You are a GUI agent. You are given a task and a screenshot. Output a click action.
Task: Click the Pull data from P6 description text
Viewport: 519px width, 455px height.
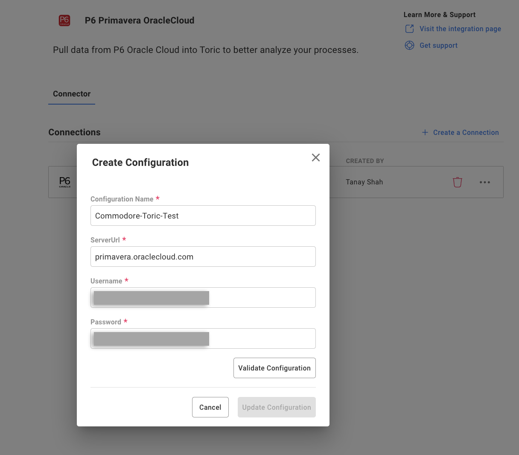click(206, 50)
